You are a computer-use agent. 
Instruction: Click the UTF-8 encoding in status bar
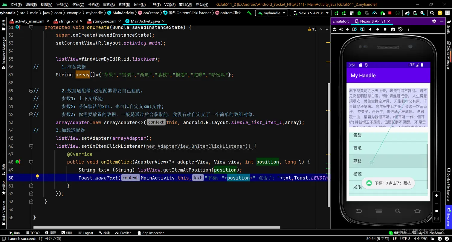click(405, 239)
